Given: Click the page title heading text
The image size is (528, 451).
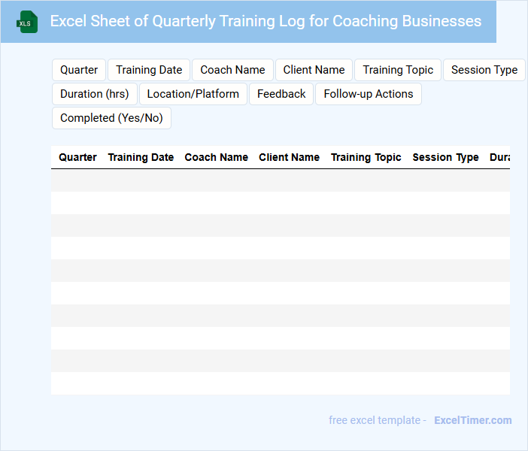Looking at the screenshot, I should [x=266, y=21].
